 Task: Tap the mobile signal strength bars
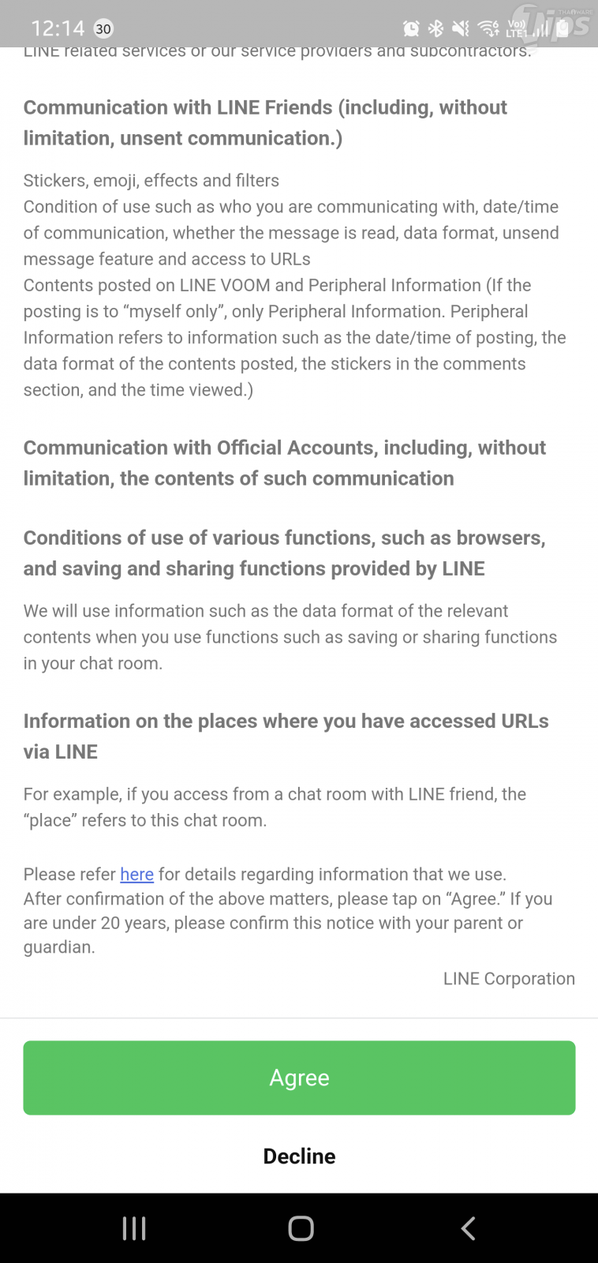pyautogui.click(x=540, y=29)
